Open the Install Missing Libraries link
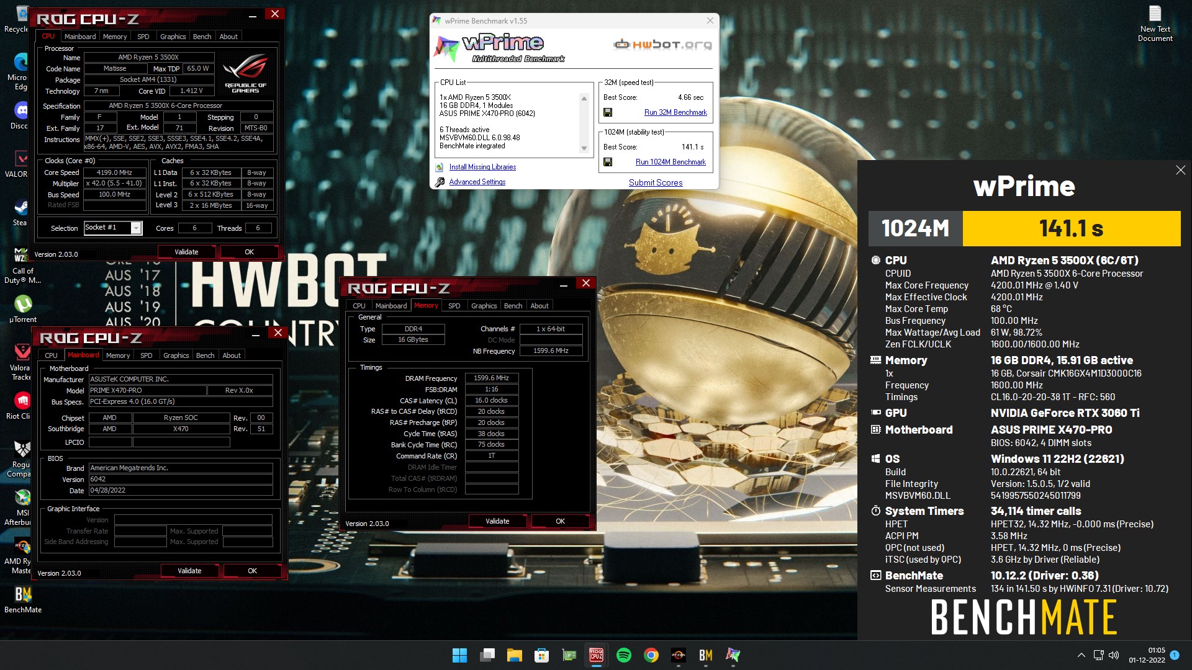 coord(482,167)
